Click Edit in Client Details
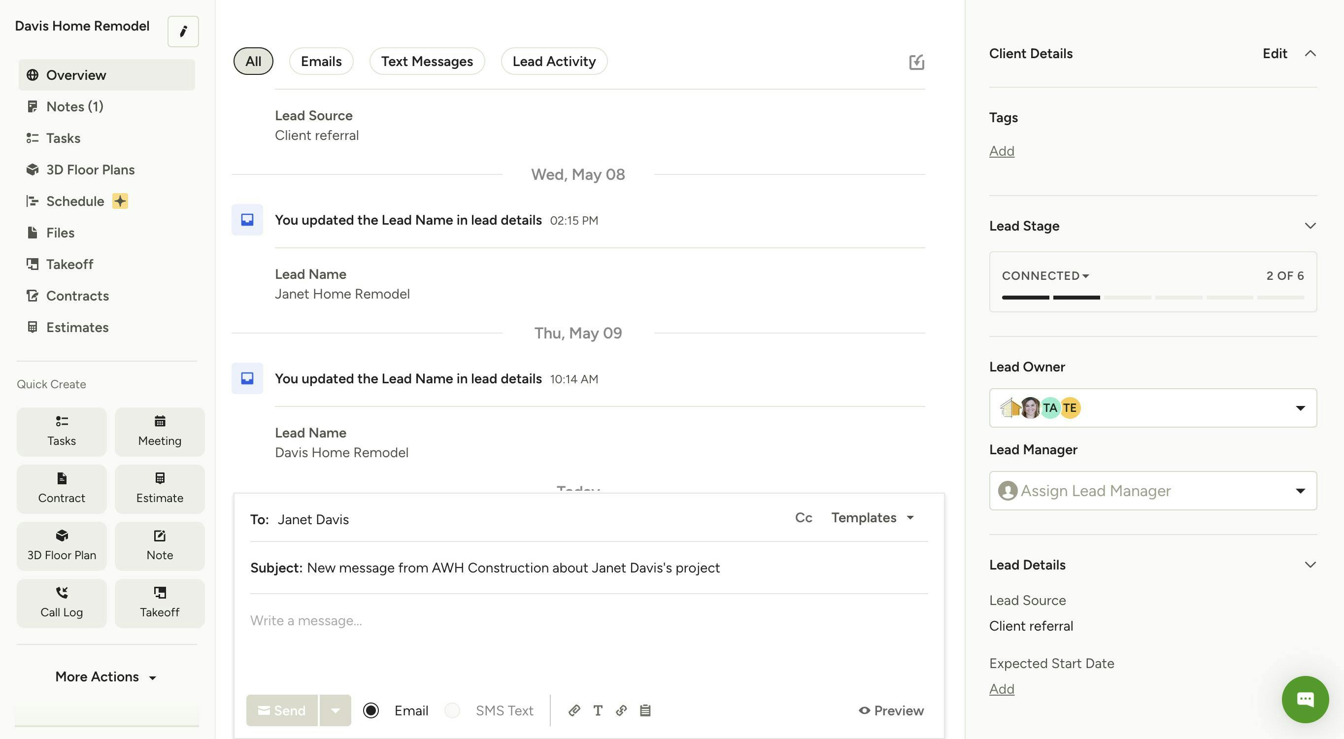Image resolution: width=1344 pixels, height=739 pixels. click(x=1274, y=53)
